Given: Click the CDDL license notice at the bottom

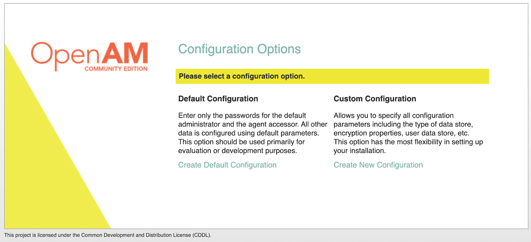Looking at the screenshot, I should coord(108,235).
